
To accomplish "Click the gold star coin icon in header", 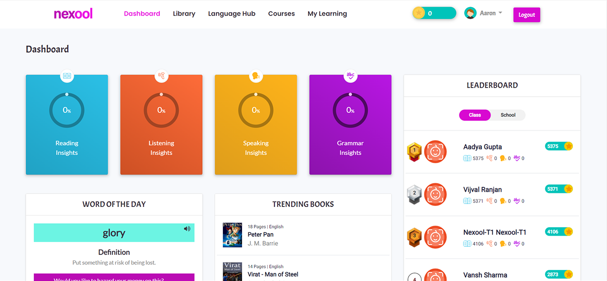I will click(x=418, y=13).
